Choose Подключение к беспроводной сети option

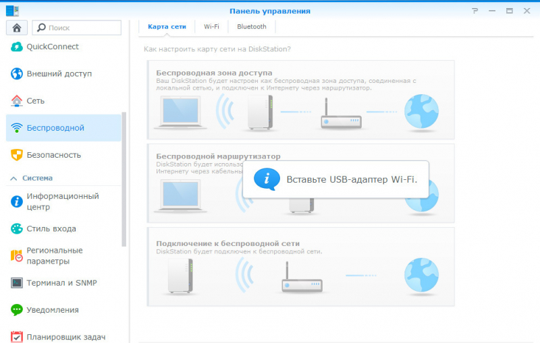(x=300, y=267)
